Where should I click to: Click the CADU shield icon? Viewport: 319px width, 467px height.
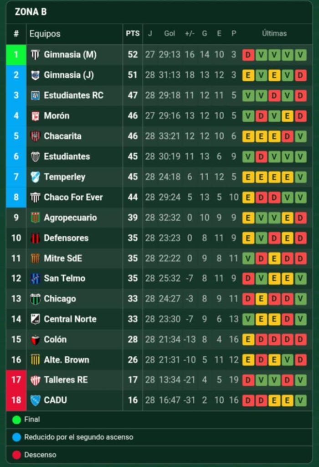click(35, 400)
